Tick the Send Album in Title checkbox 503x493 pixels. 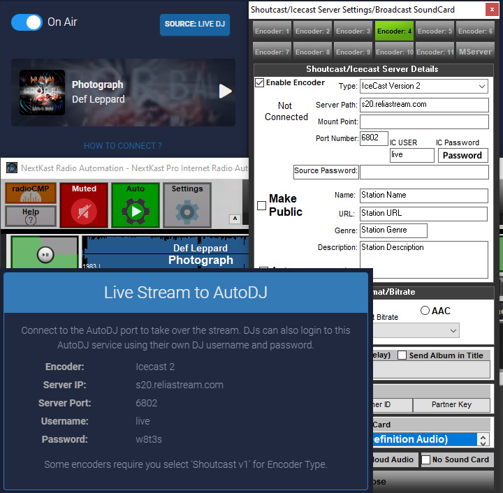(402, 355)
